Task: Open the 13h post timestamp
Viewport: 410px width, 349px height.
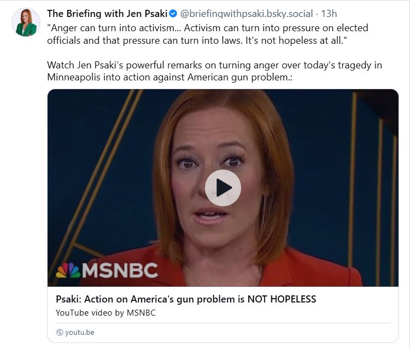Action: (x=329, y=14)
